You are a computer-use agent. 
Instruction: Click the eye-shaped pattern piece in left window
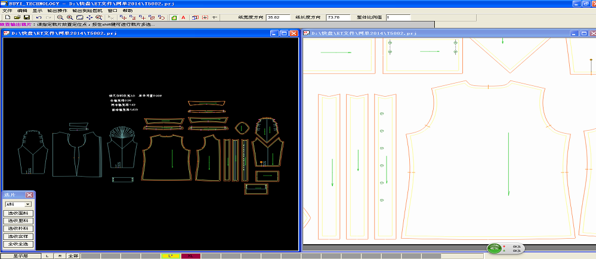[x=242, y=128]
